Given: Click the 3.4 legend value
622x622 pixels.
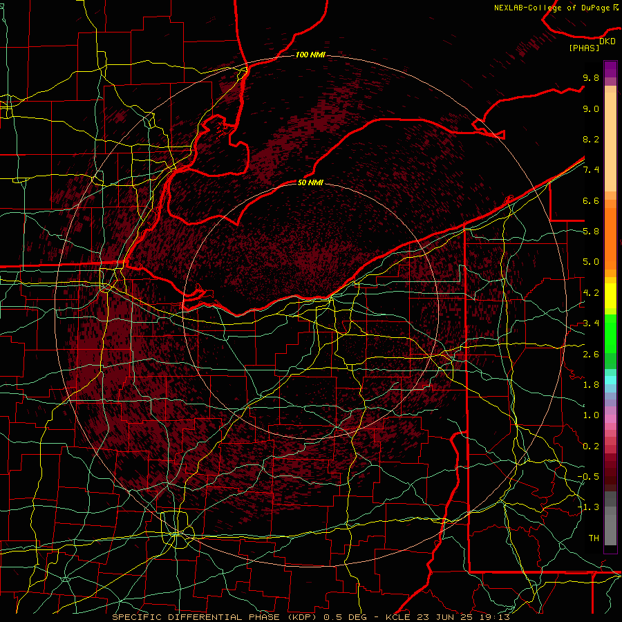Looking at the screenshot, I should [591, 323].
